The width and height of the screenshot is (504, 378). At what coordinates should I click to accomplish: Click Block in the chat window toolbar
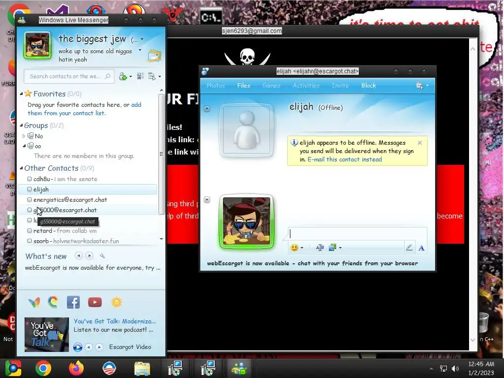click(x=368, y=86)
